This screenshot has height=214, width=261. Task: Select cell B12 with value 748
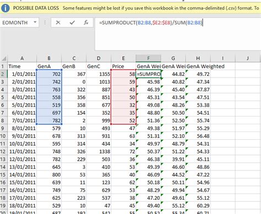49,151
